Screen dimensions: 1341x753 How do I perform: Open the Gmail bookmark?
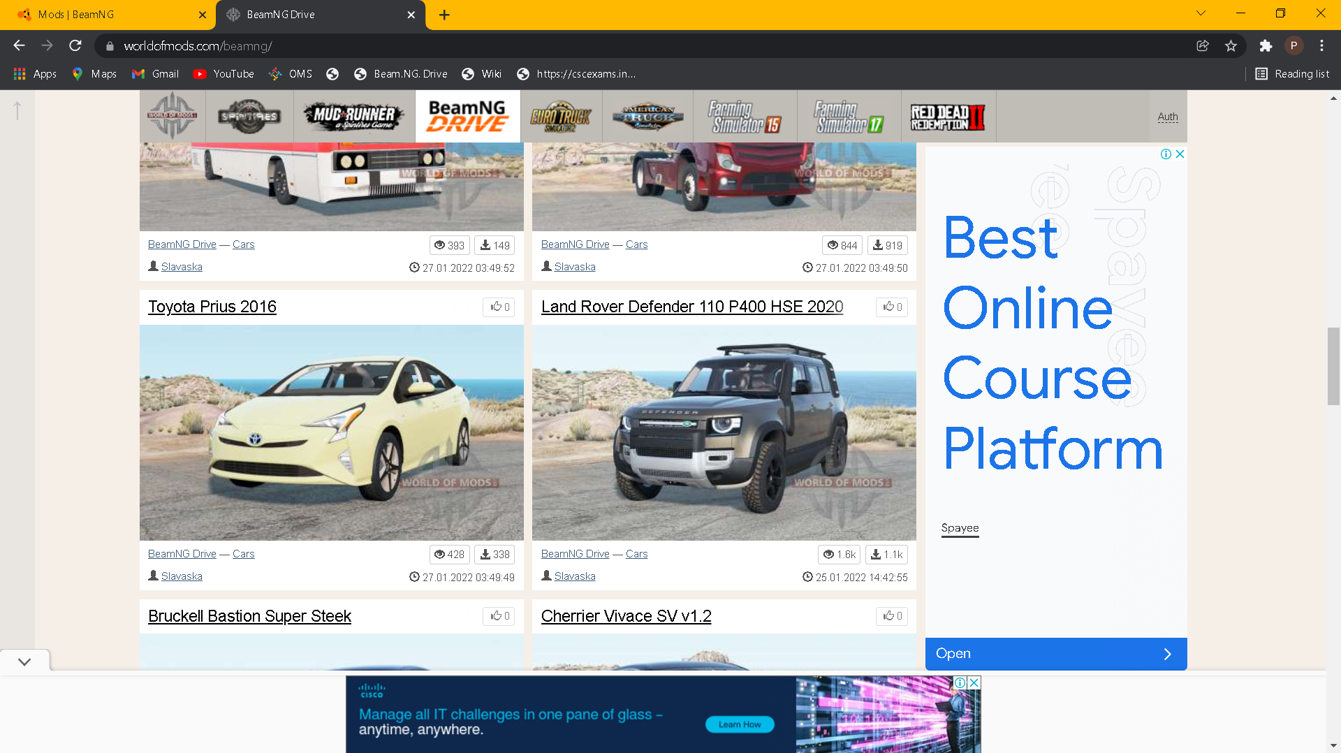[x=156, y=74]
